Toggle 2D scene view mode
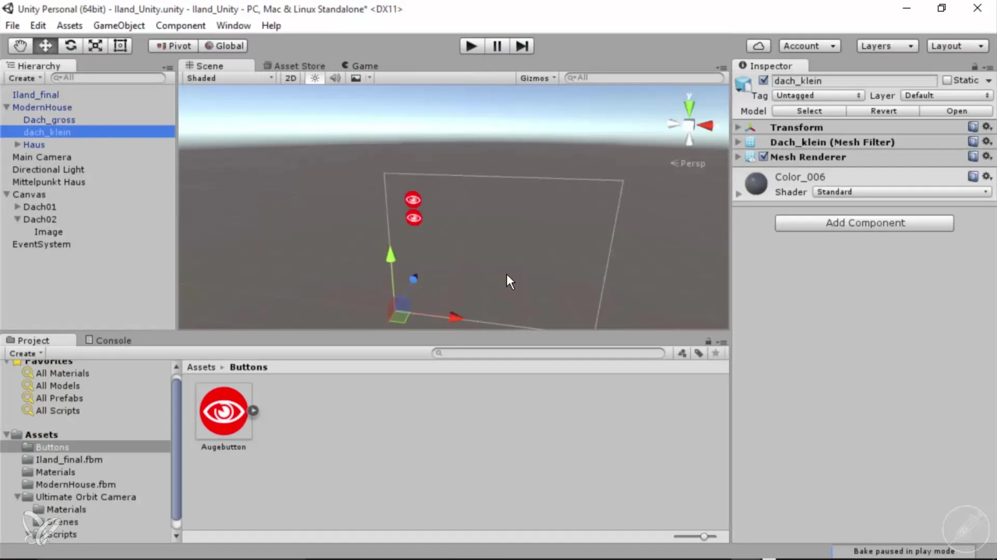 pyautogui.click(x=291, y=78)
